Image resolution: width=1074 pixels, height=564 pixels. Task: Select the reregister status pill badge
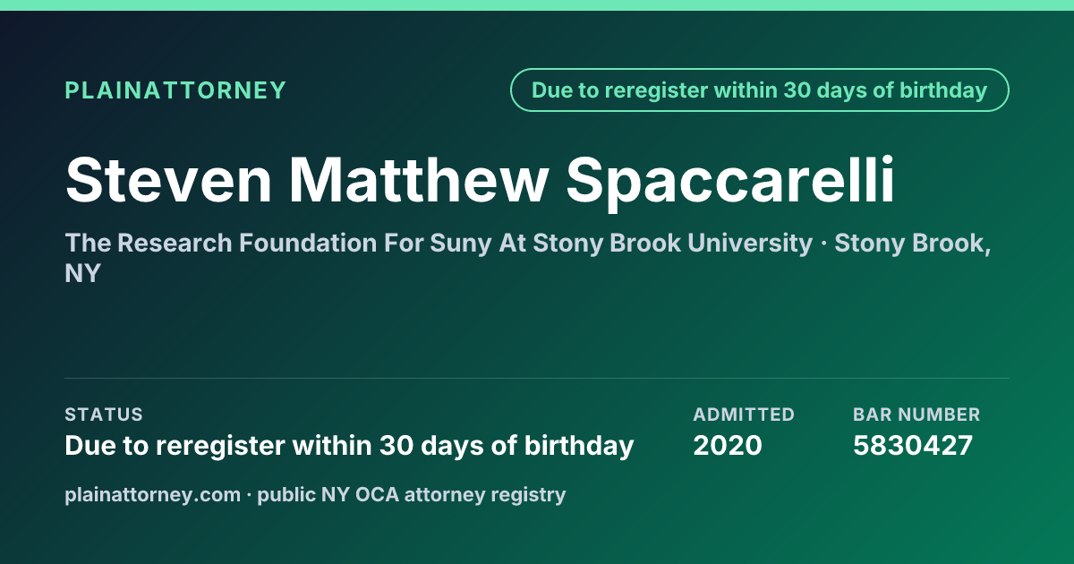point(760,90)
